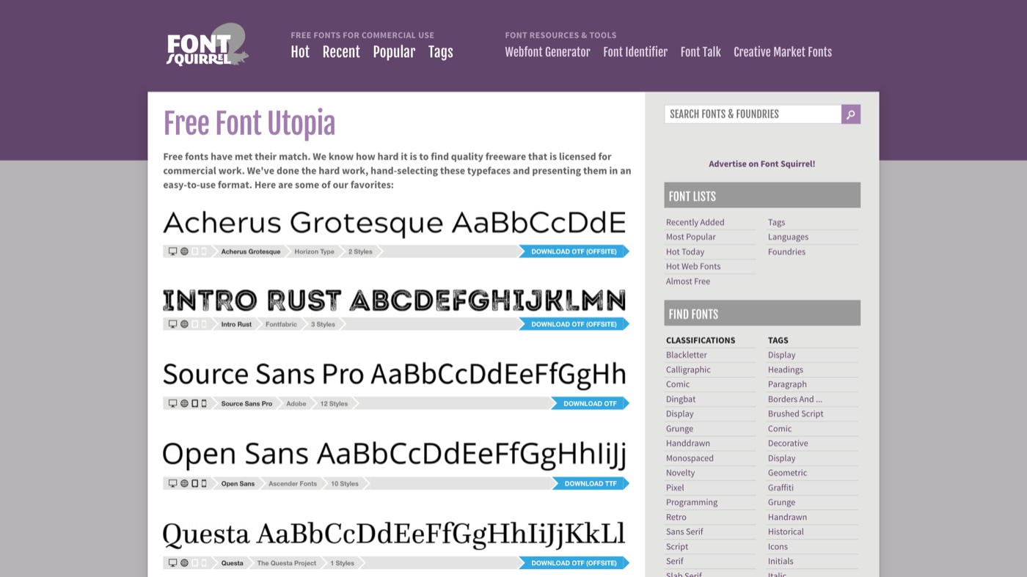Click desktop license icon in Acherus Grotesque row

point(173,251)
